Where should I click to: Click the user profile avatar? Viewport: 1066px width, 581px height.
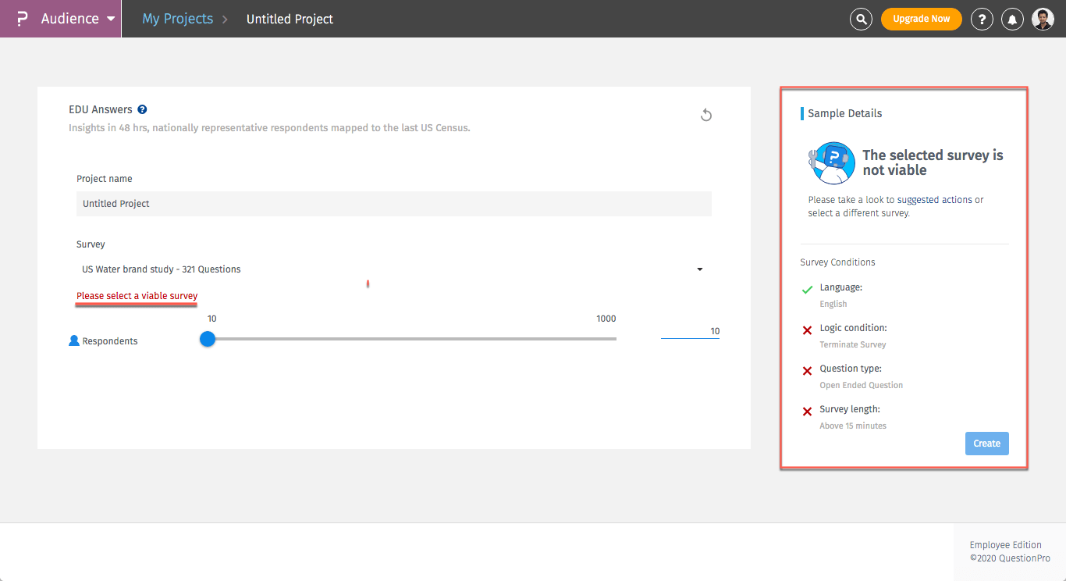(1043, 19)
